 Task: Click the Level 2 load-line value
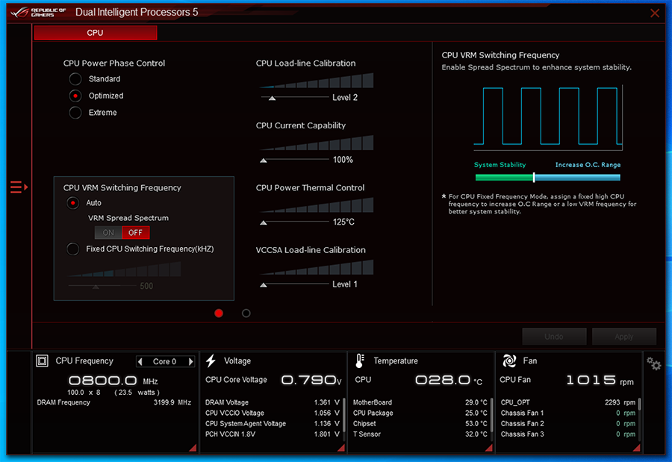(x=345, y=98)
